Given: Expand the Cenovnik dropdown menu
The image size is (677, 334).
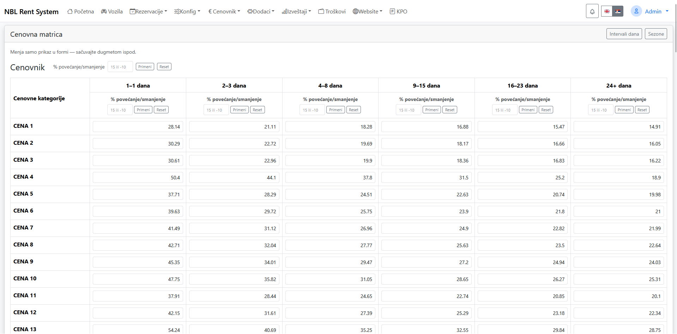Looking at the screenshot, I should point(224,11).
